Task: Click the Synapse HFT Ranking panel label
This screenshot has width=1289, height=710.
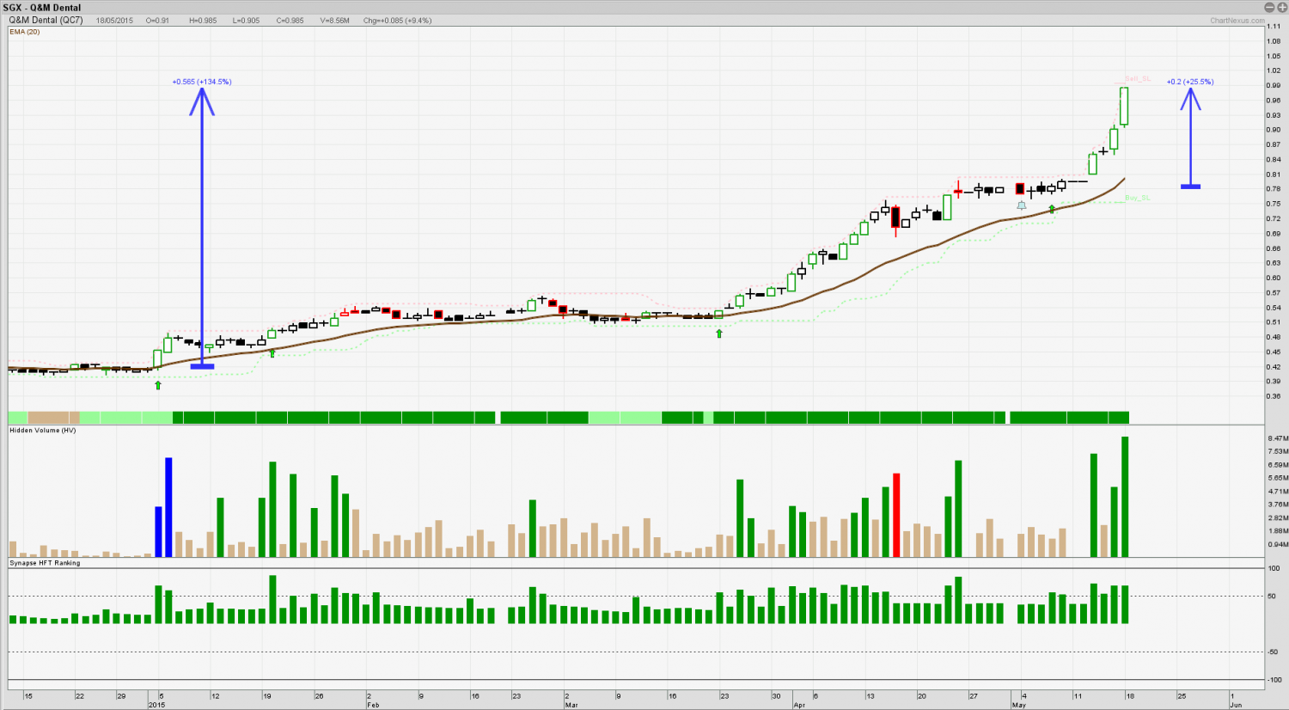Action: 45,563
